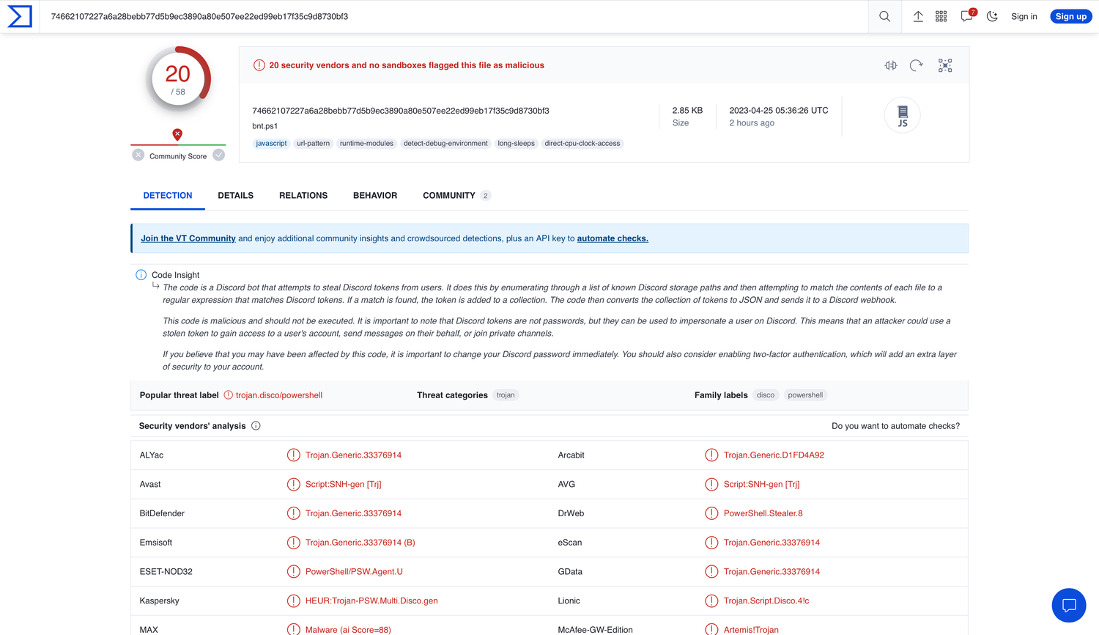Open the graph view icon

coord(945,65)
